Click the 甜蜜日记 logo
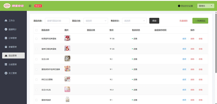 tap(14, 6)
